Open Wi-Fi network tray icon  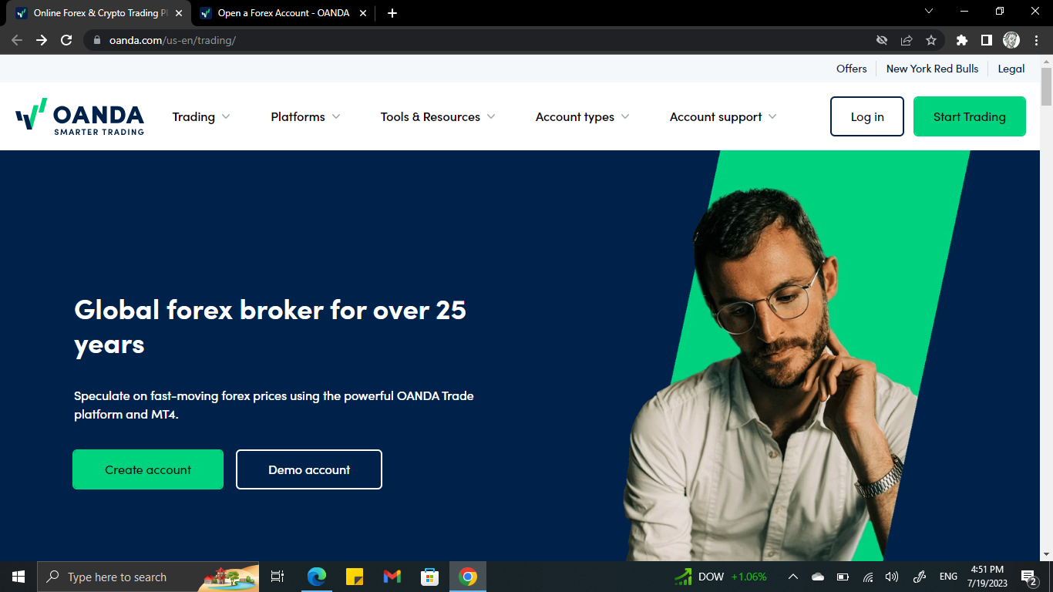click(868, 577)
